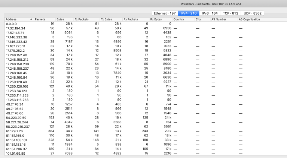Image resolution: width=287 pixels, height=158 pixels.
Task: Sort by AS Number column header
Action: click(219, 19)
